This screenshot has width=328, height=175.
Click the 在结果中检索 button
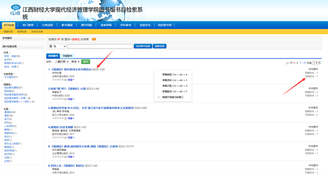click(x=143, y=46)
